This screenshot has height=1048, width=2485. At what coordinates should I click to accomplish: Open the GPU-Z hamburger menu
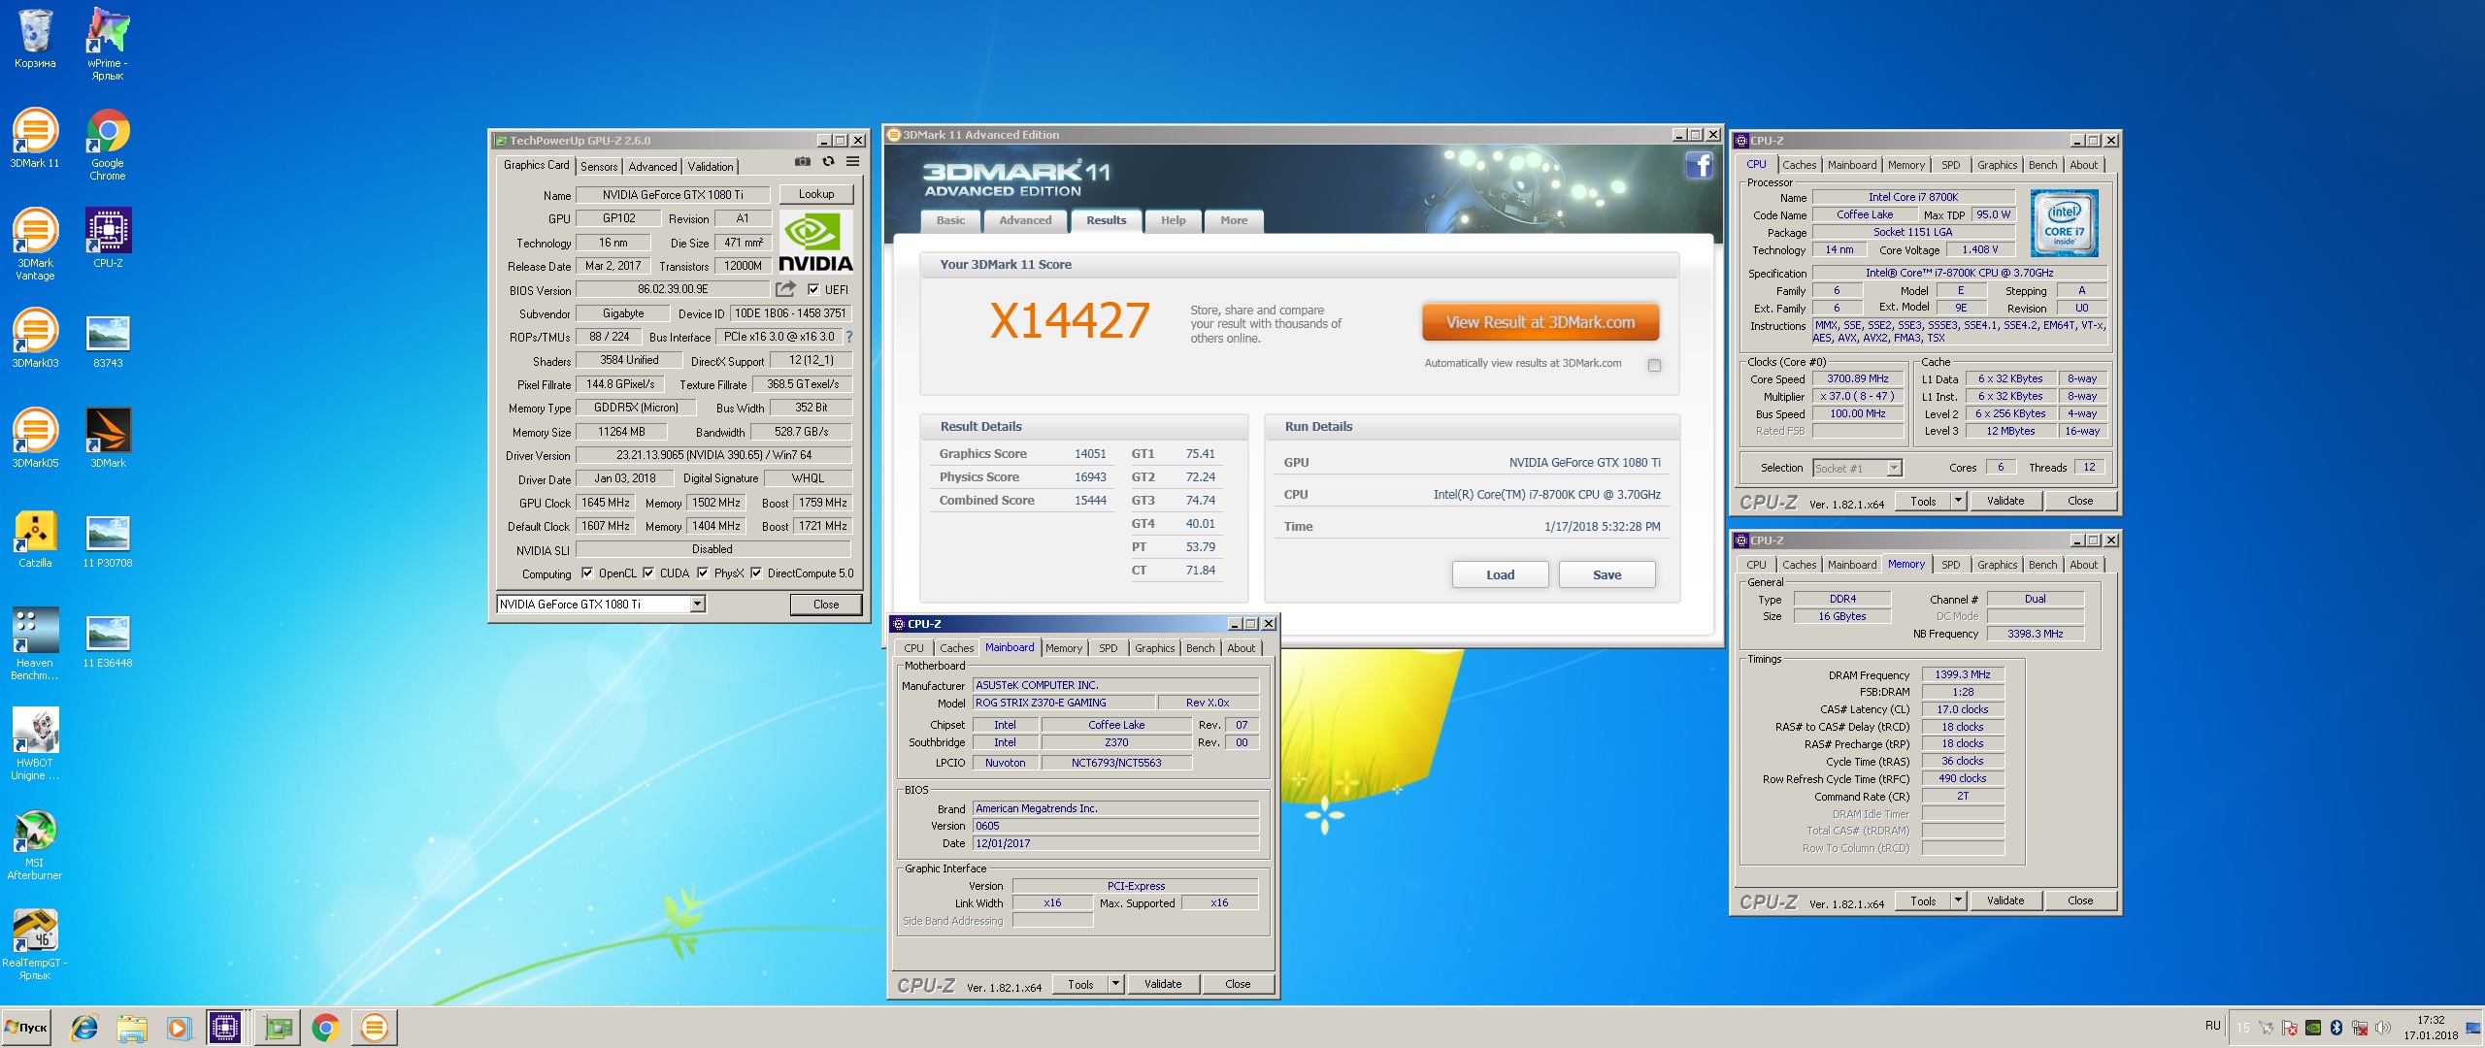[852, 162]
